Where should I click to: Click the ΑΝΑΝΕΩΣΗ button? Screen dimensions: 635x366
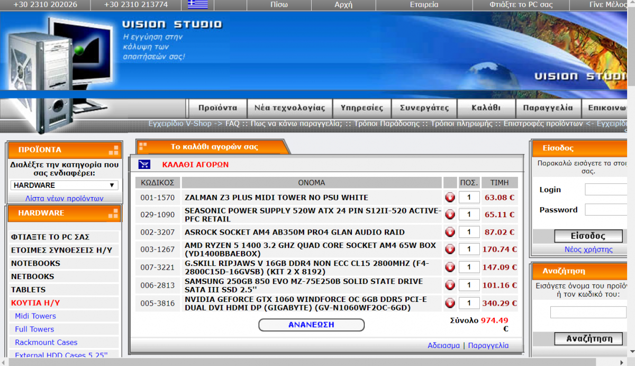311,325
